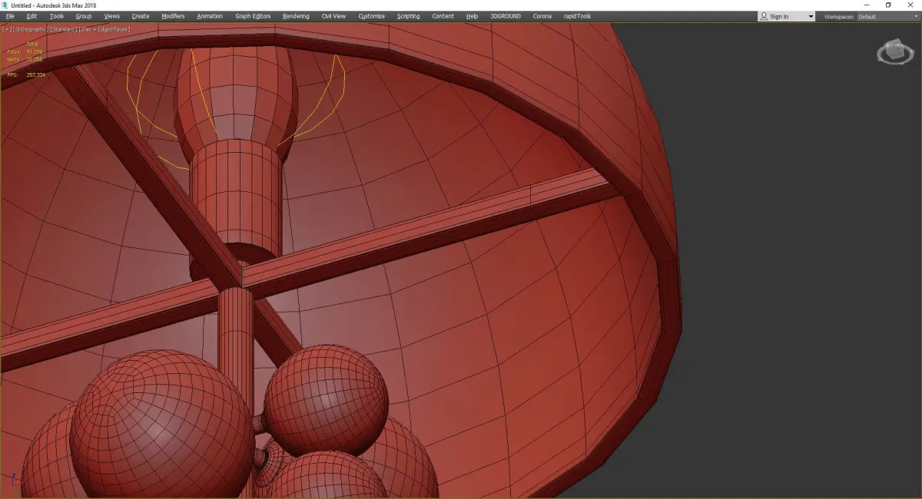This screenshot has width=922, height=499.
Task: Close the 3ds Max window
Action: click(910, 5)
